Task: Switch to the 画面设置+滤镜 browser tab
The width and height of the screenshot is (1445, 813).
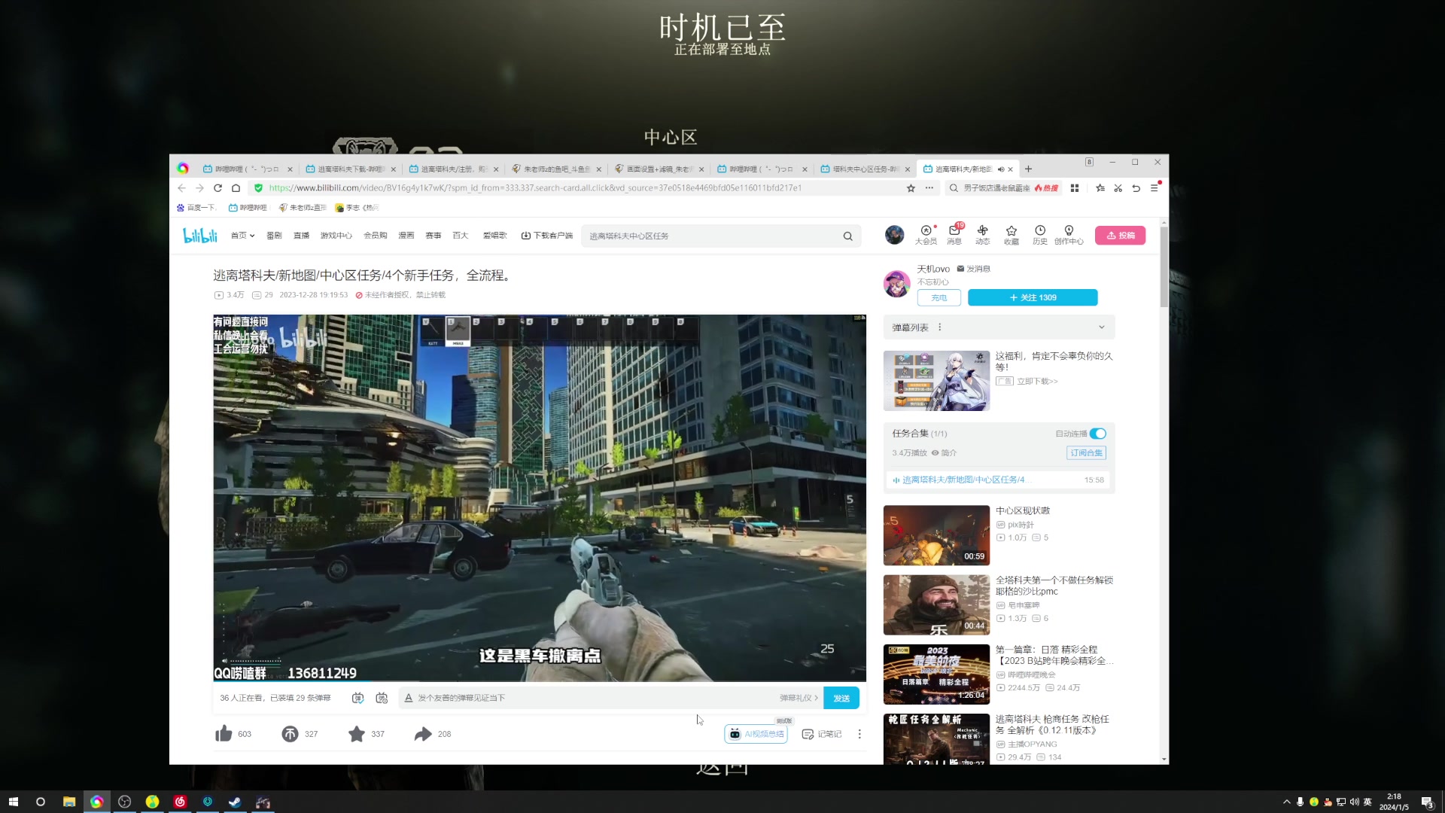Action: tap(659, 169)
